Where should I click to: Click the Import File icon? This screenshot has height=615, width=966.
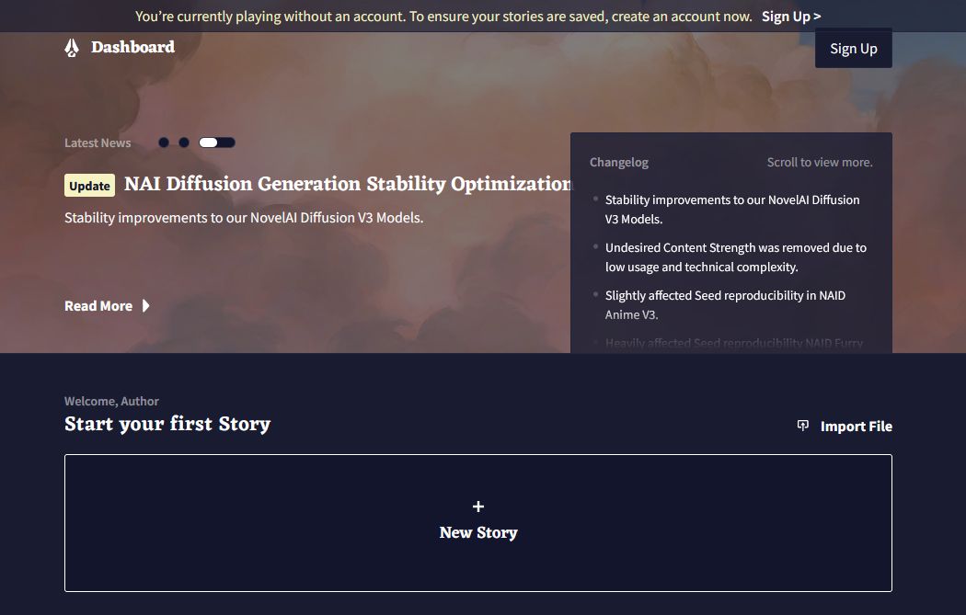click(803, 426)
